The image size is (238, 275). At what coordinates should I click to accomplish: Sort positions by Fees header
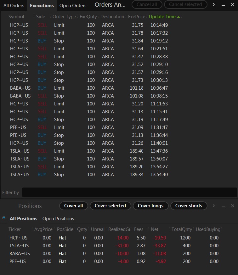click(139, 229)
